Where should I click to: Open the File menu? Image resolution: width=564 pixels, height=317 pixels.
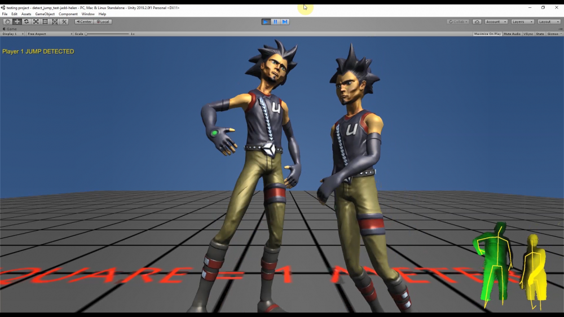coord(5,14)
